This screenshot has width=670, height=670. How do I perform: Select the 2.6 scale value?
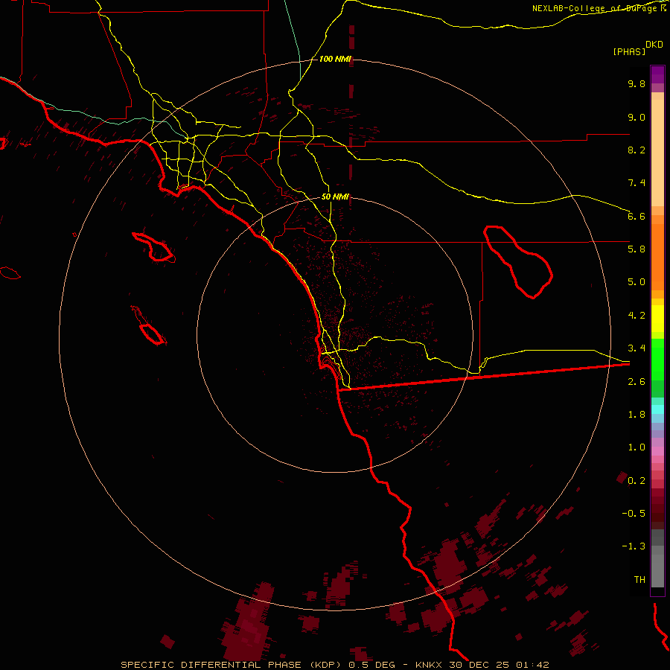point(636,382)
